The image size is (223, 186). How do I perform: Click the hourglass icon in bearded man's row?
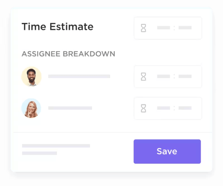click(x=143, y=77)
